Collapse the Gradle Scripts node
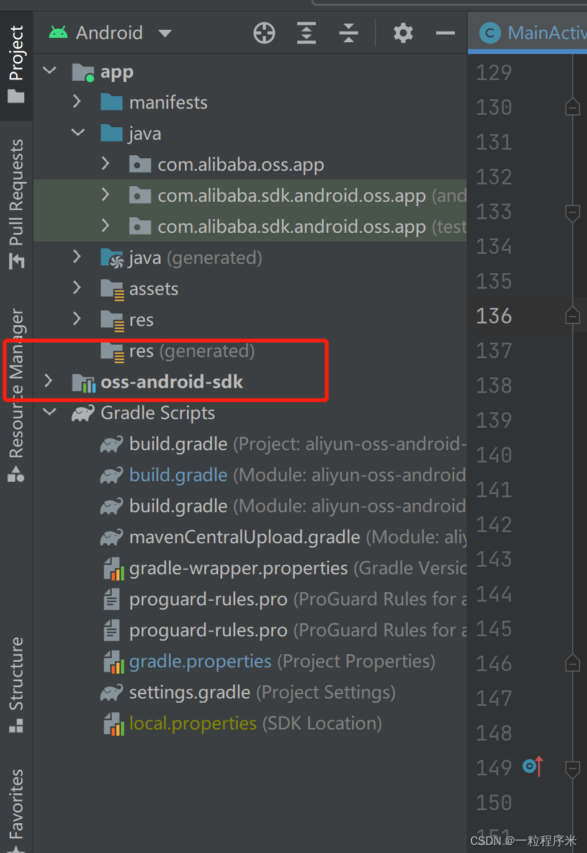The width and height of the screenshot is (587, 853). click(x=50, y=412)
